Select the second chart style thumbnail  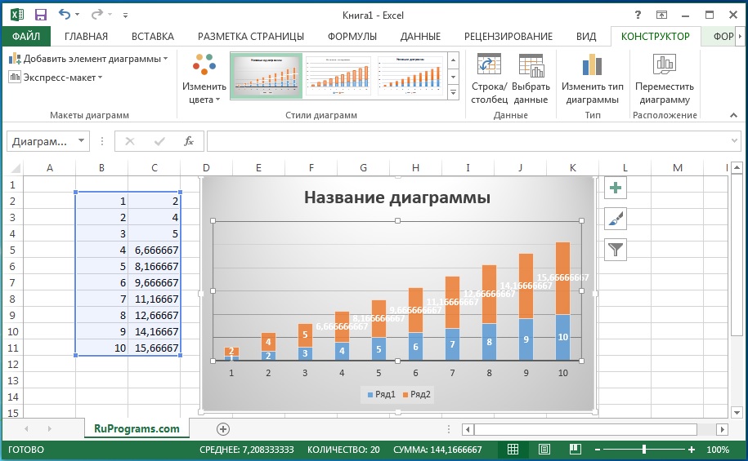click(338, 76)
